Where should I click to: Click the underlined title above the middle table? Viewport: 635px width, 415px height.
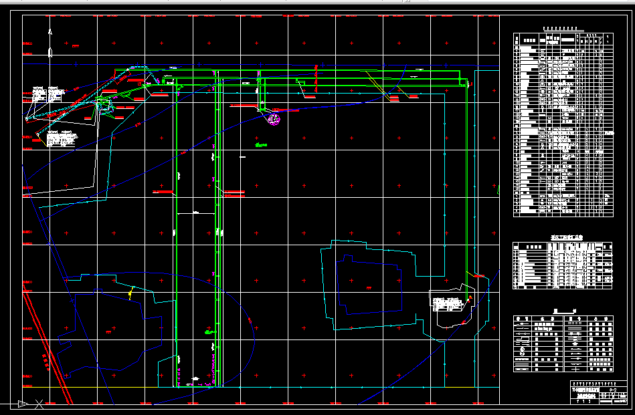tap(566, 237)
